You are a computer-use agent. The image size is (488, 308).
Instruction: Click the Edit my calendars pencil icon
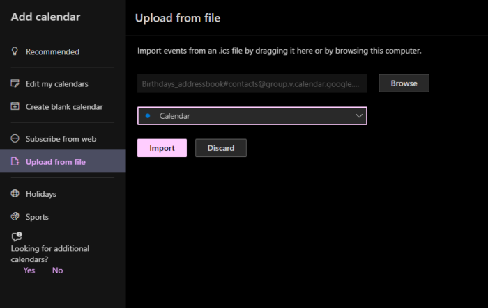(15, 83)
